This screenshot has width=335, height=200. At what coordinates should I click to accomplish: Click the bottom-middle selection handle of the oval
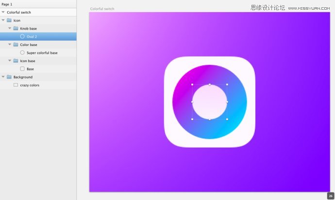210,119
